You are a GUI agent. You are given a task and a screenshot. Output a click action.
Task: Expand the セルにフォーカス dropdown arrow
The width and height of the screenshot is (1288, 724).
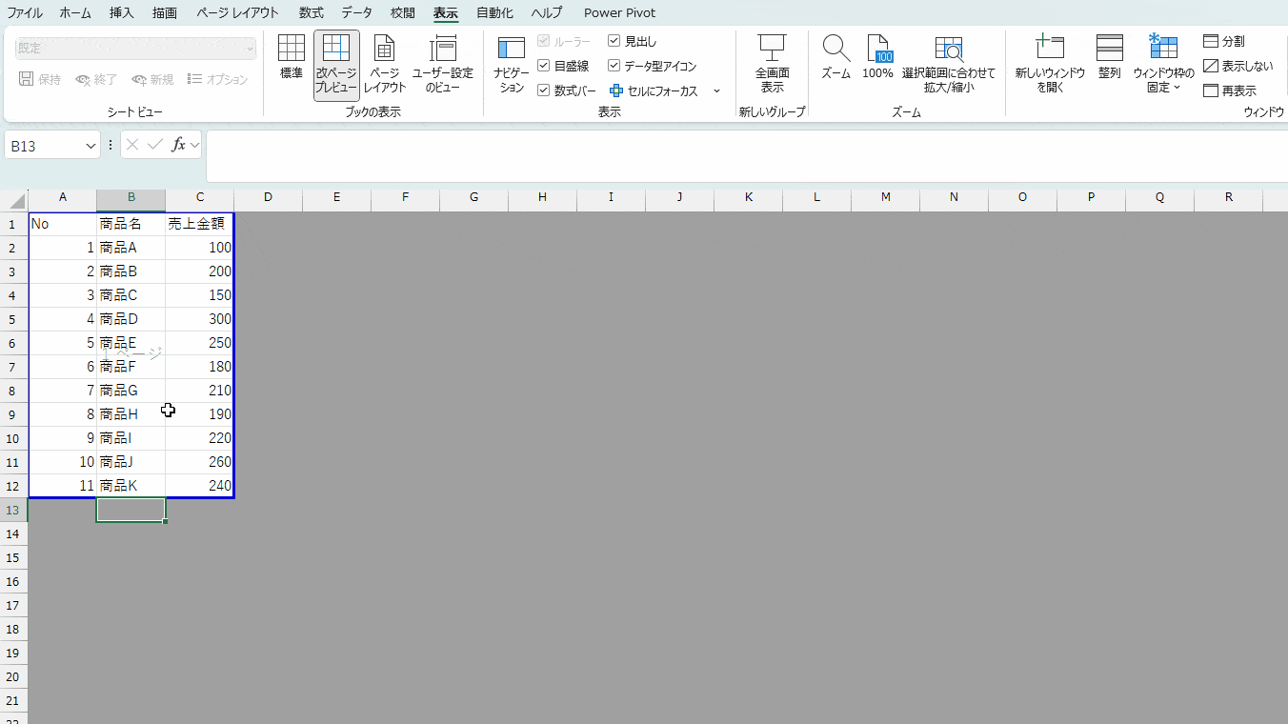[716, 90]
